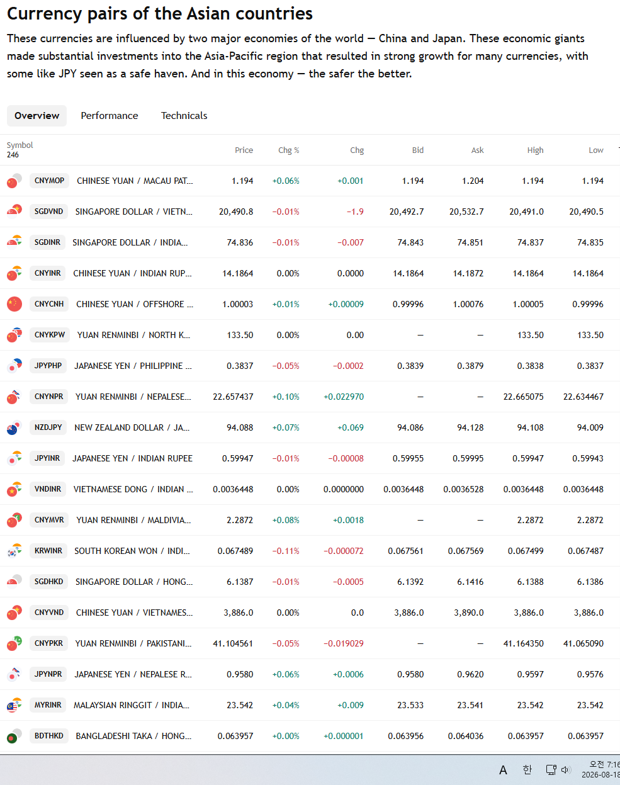This screenshot has height=785, width=620.
Task: Click the taskbar 'A' input mode indicator
Action: point(503,770)
